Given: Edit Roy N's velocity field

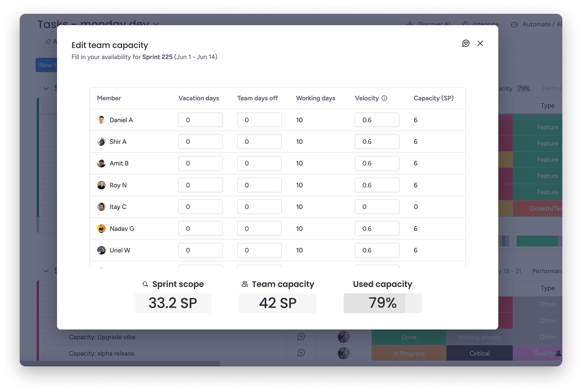Looking at the screenshot, I should pyautogui.click(x=377, y=185).
